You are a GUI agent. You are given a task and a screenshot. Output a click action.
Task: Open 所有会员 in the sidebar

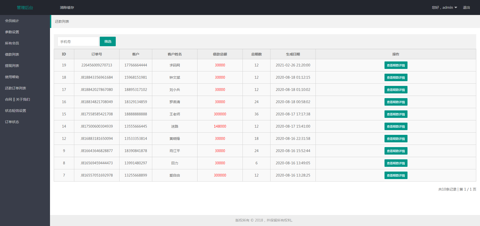click(x=12, y=43)
